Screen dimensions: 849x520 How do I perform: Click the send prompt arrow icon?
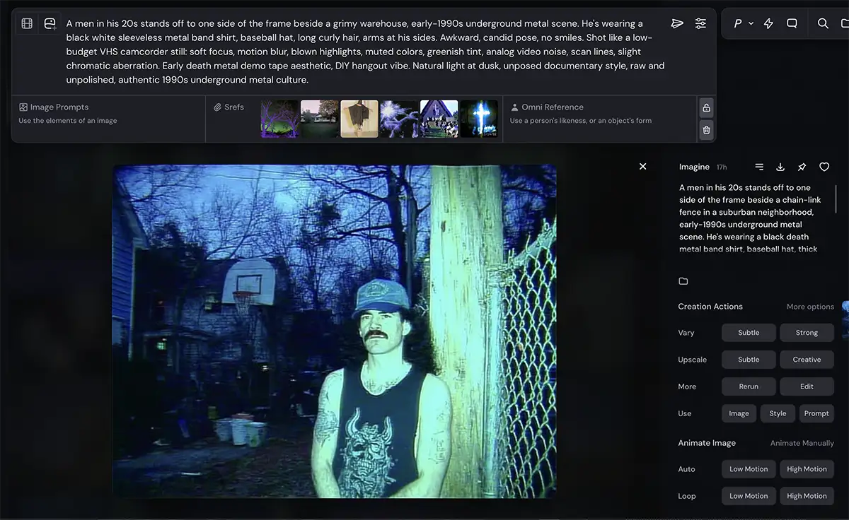[x=677, y=23]
